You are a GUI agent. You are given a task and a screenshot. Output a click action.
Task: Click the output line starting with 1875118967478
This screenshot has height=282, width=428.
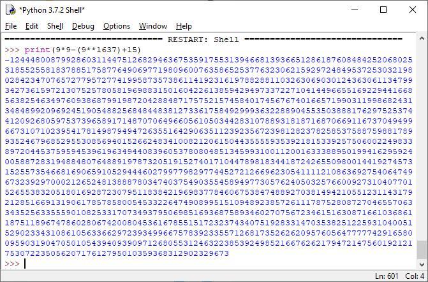pyautogui.click(x=209, y=223)
